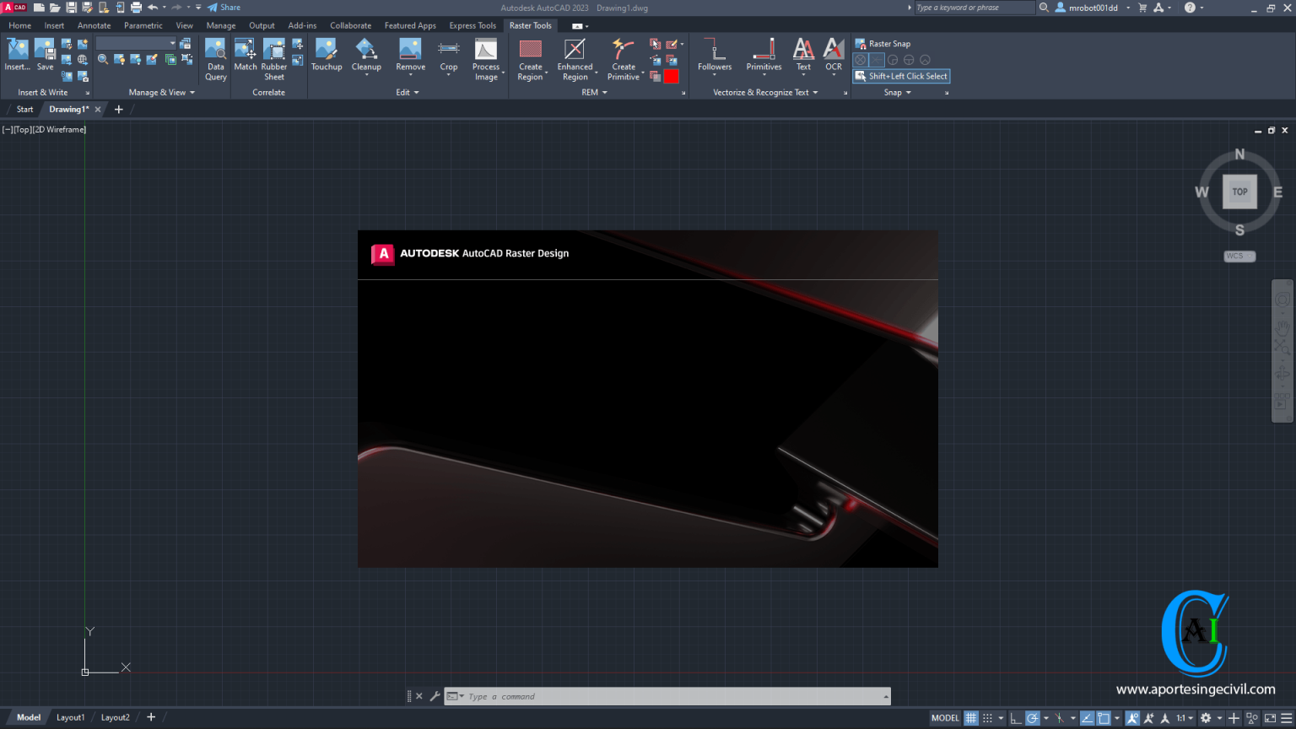Select the Match tool in Correlate panel

(245, 55)
